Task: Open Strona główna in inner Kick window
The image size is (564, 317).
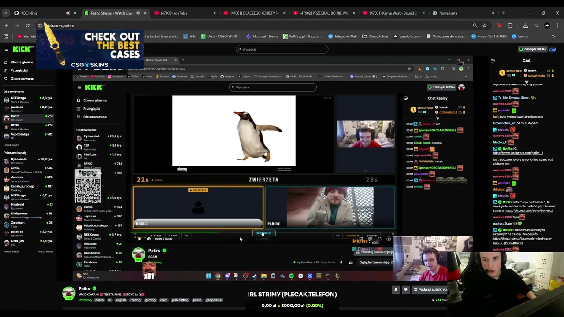Action: (92, 100)
